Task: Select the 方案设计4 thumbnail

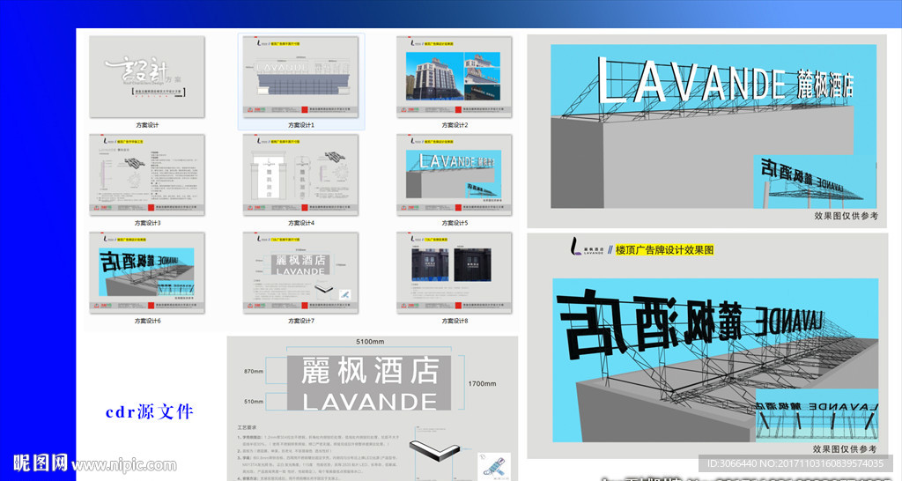Action: 301,175
